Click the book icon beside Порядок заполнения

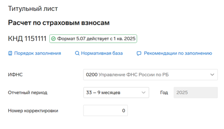(10, 53)
